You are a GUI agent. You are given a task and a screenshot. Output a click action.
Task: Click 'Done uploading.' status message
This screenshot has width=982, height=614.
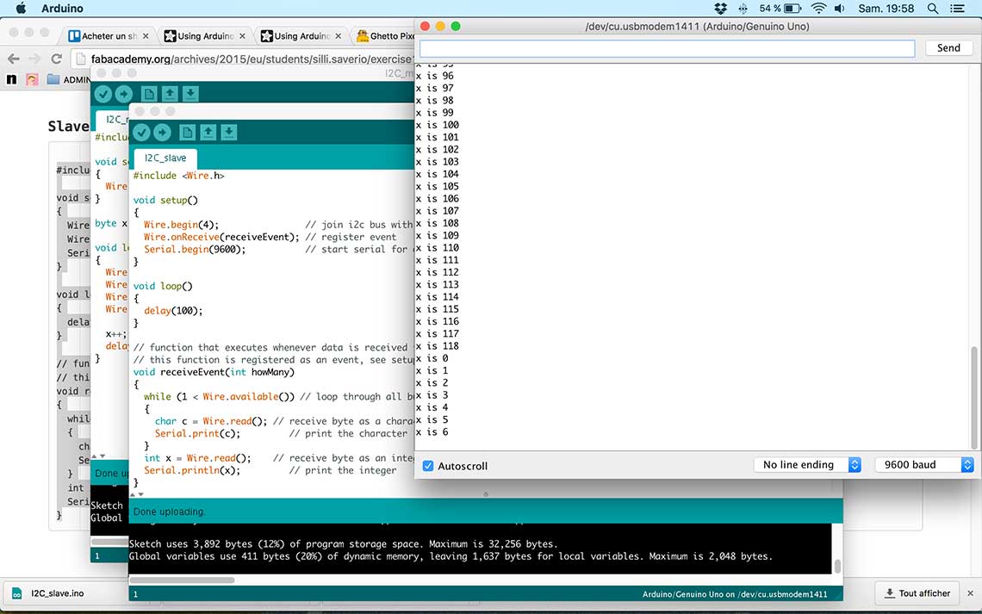pyautogui.click(x=169, y=512)
